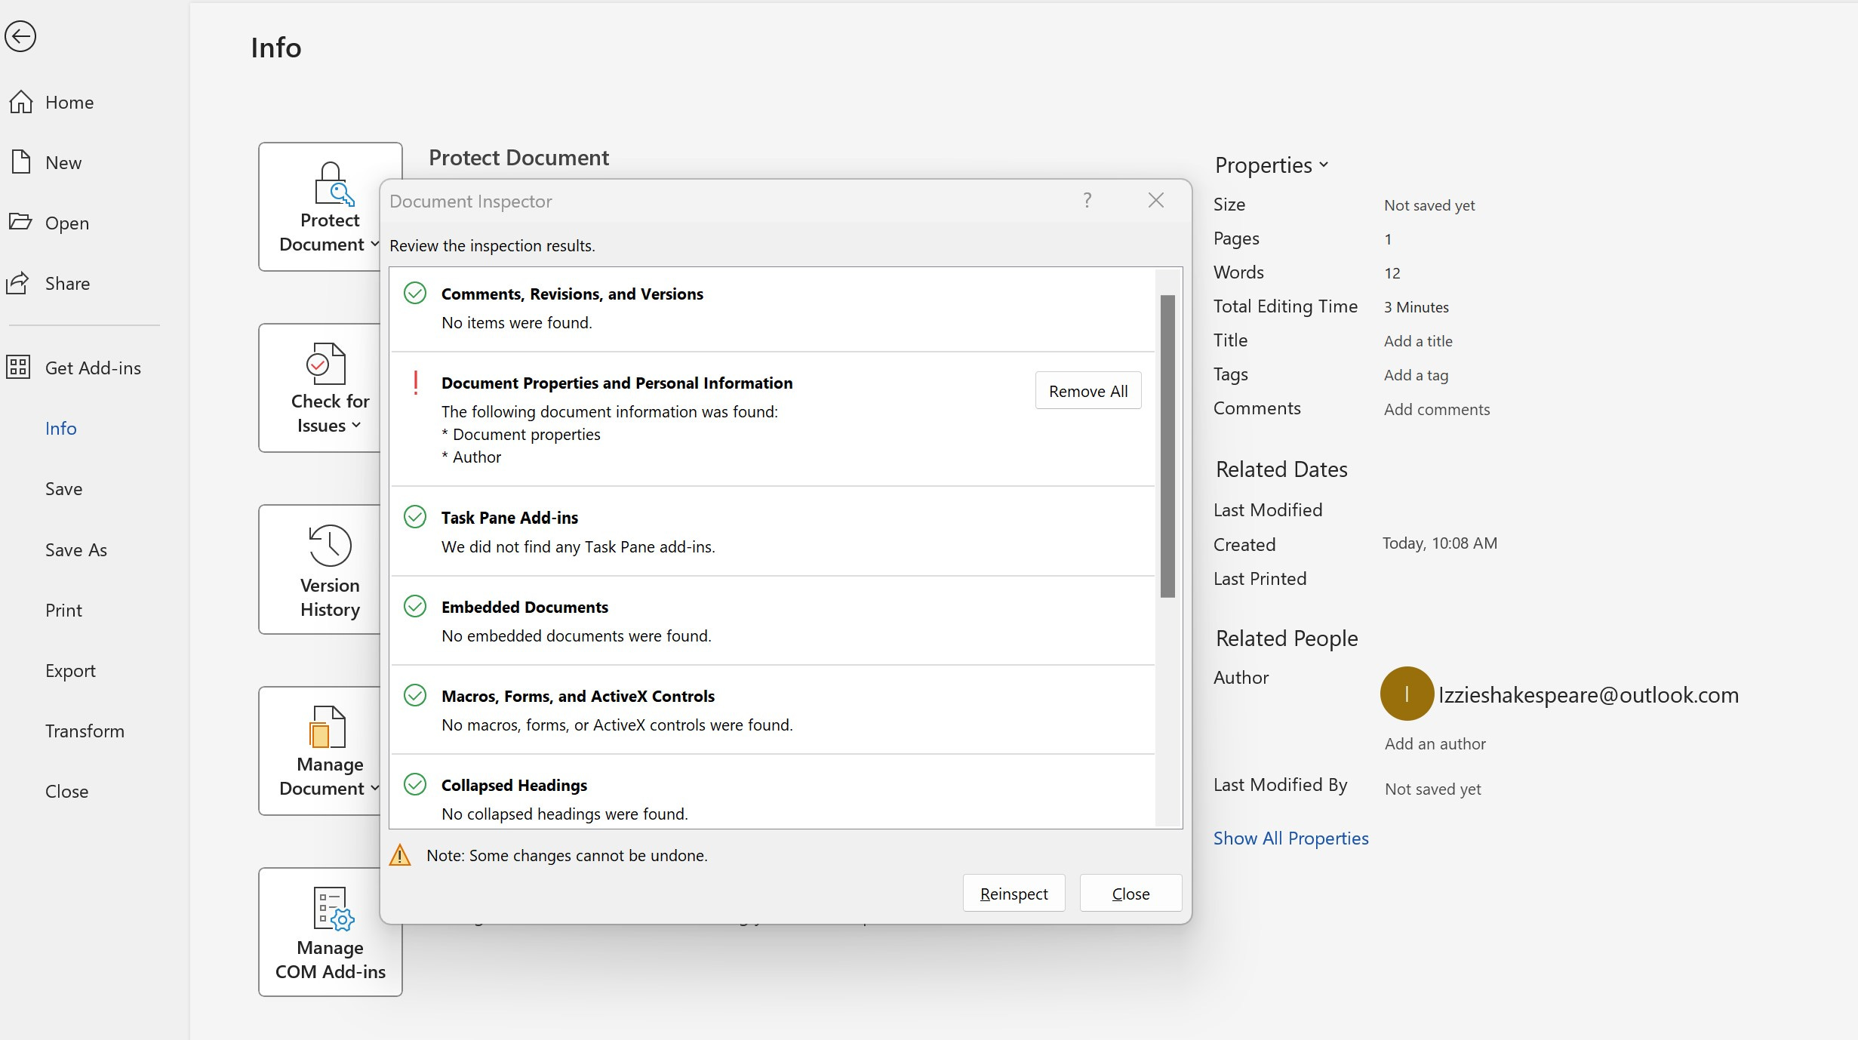This screenshot has width=1858, height=1040.
Task: Click the New blank page icon
Action: tap(20, 162)
